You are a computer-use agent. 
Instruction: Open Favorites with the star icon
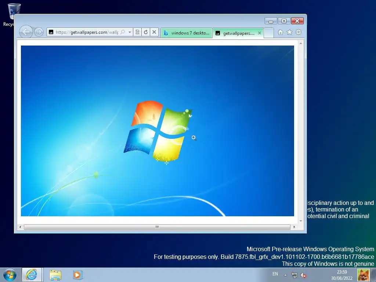click(289, 32)
